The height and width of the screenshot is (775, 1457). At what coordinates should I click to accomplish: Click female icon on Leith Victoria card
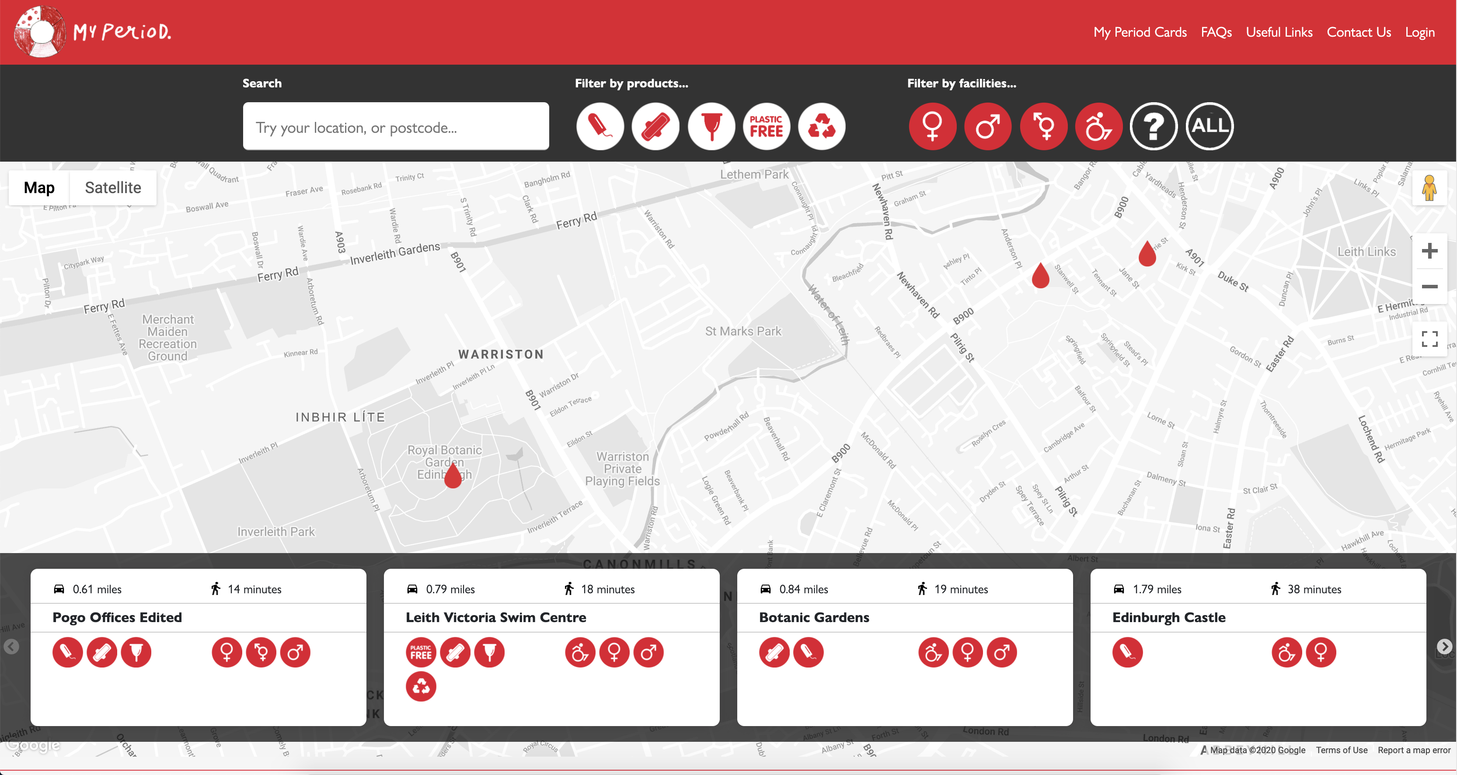614,652
